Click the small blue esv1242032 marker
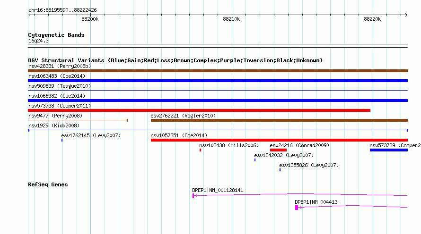 [255, 160]
